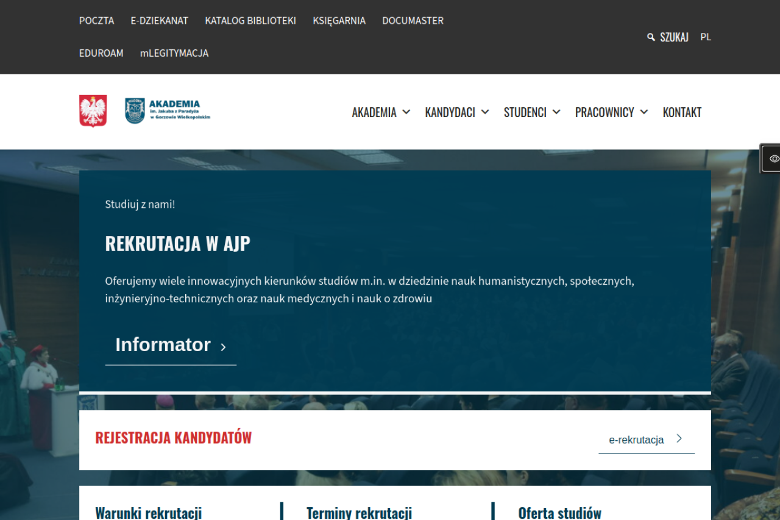Screen dimensions: 780x520
Task: Open KATALOG BIBLIOTEKI link
Action: click(250, 21)
